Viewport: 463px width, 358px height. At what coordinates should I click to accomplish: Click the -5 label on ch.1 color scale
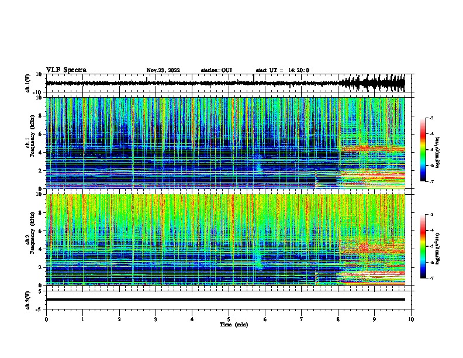[431, 150]
